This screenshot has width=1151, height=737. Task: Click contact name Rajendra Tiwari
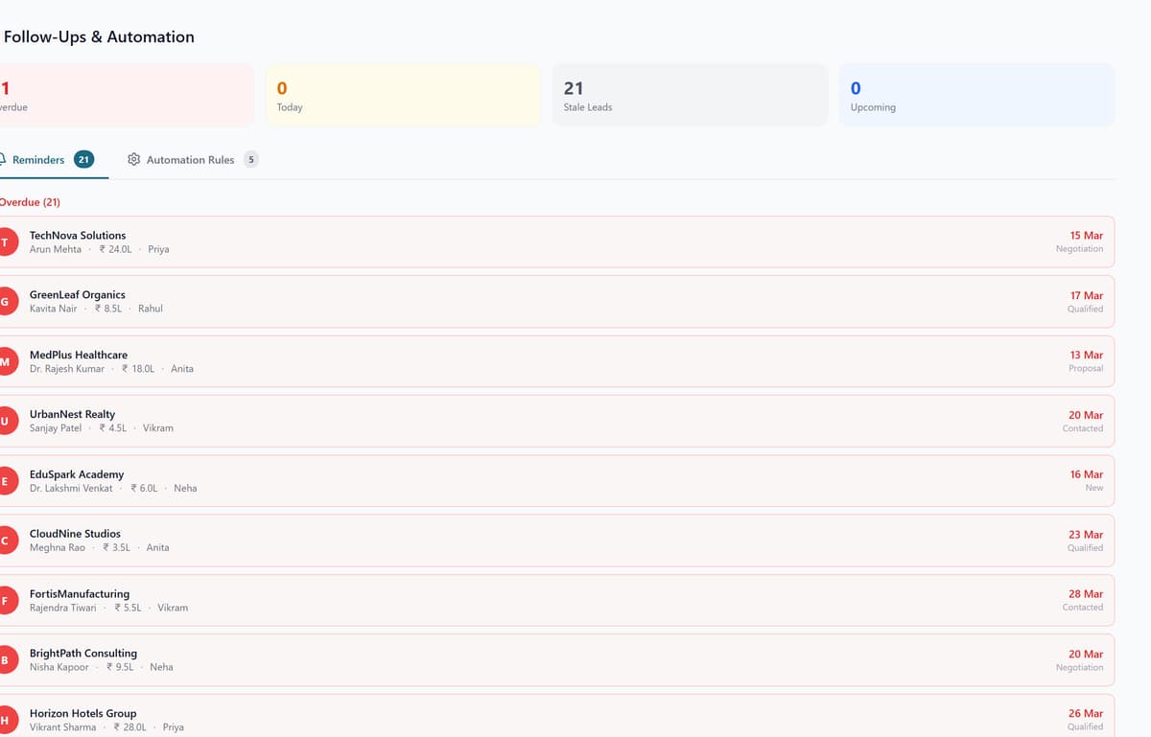click(x=63, y=608)
